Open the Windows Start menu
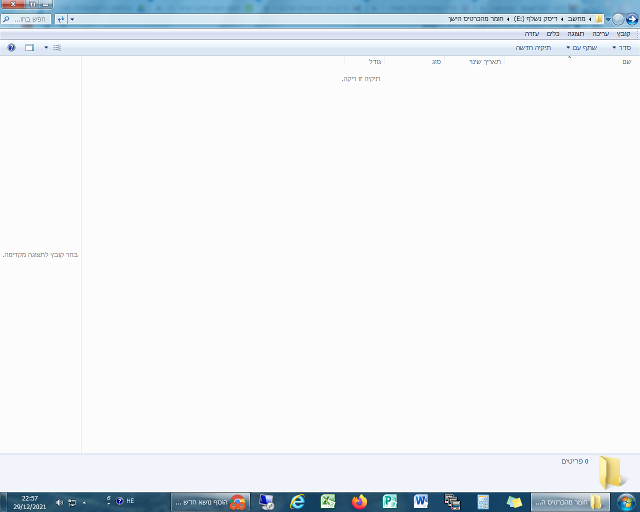 click(626, 502)
